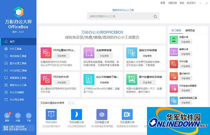
Task: Open the 联系我们 contact link
Action: pos(191,3)
